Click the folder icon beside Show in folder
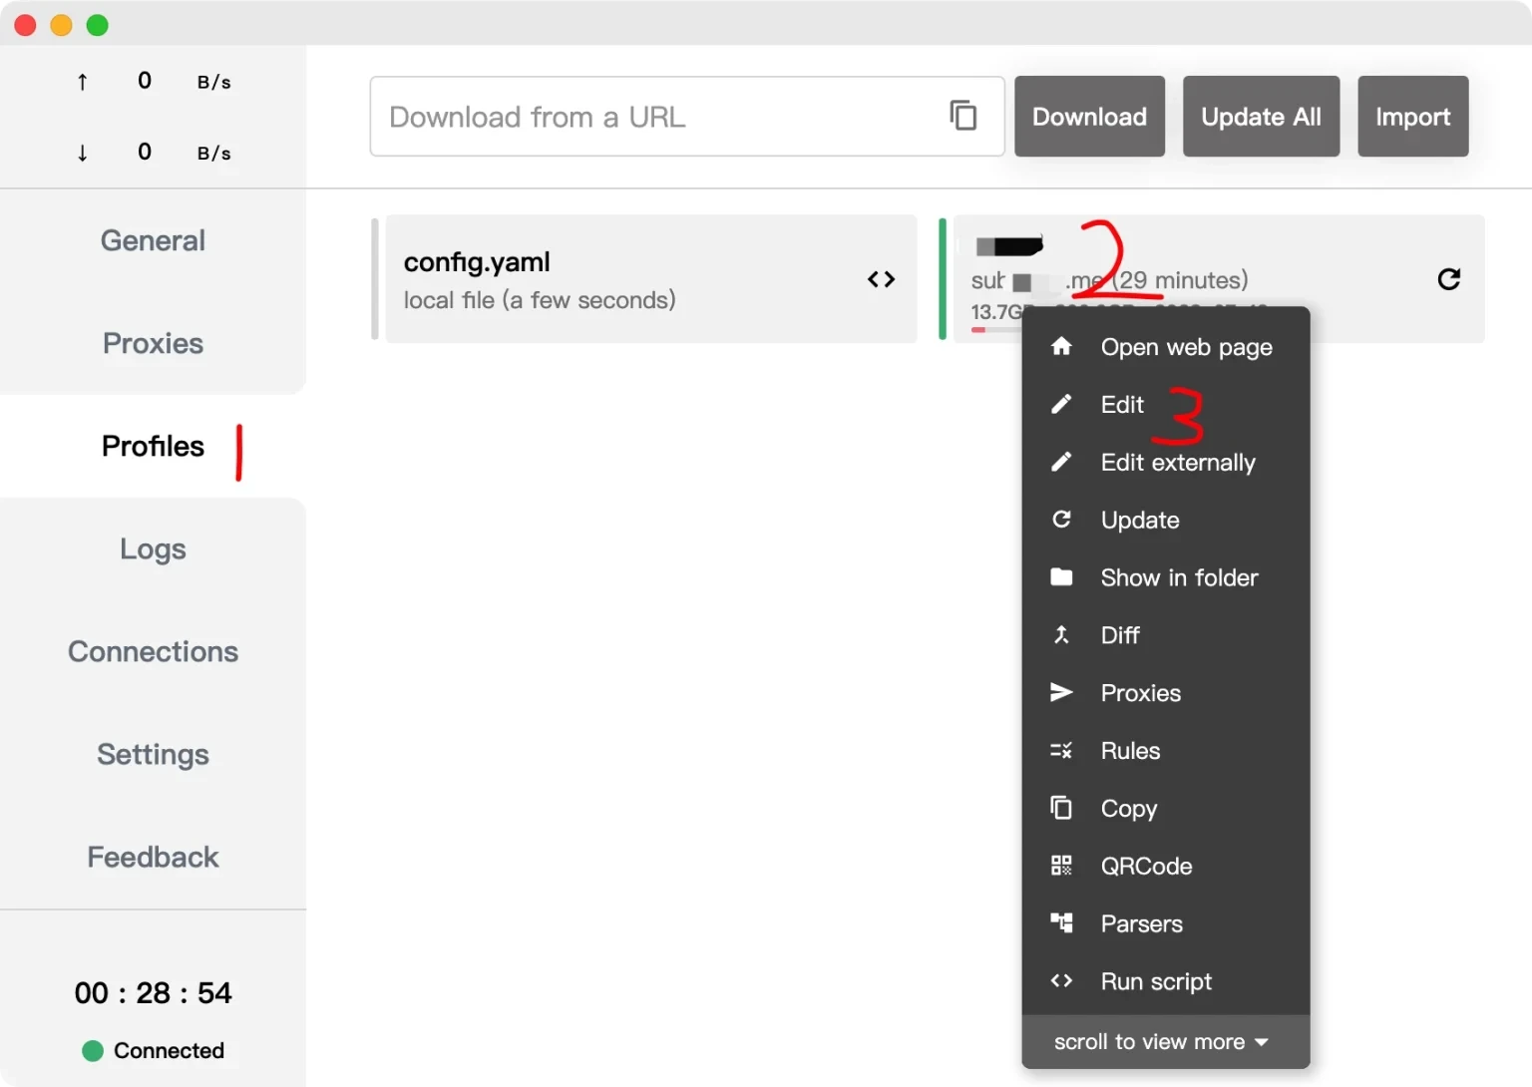The width and height of the screenshot is (1532, 1087). (x=1061, y=577)
